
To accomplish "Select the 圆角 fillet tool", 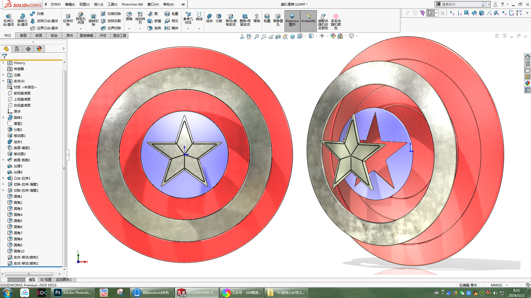I will point(129,17).
